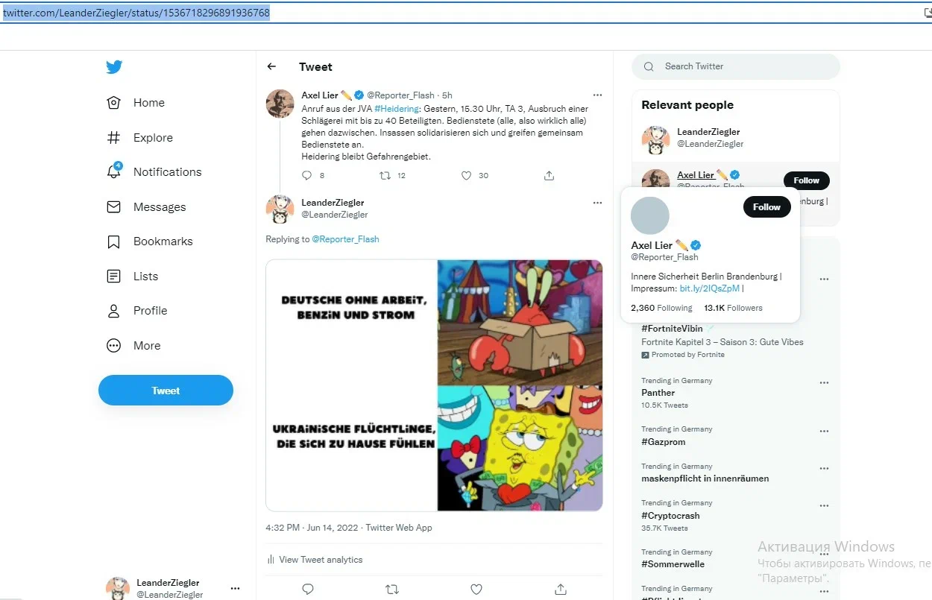Share Axel Lier's tweet
This screenshot has width=932, height=600.
coord(549,176)
